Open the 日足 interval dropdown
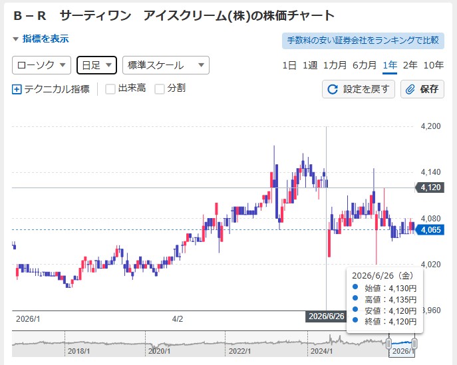The height and width of the screenshot is (365, 457). tap(96, 65)
